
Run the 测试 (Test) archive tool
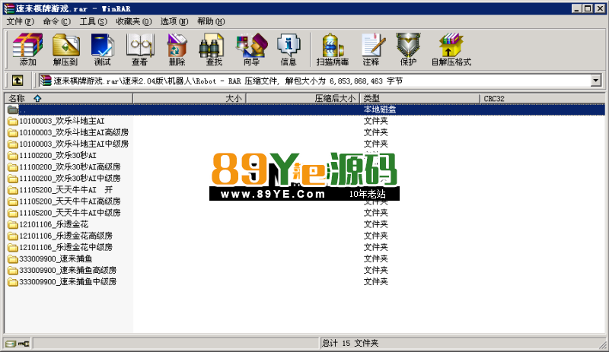(103, 49)
